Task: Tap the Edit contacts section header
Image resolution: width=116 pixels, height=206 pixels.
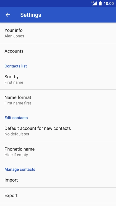Action: pyautogui.click(x=16, y=118)
